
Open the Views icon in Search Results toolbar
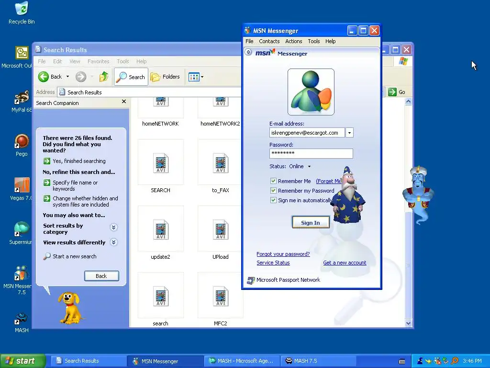pyautogui.click(x=194, y=77)
